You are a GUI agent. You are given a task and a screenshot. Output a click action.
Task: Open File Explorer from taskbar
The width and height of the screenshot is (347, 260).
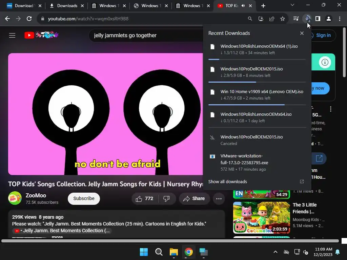click(x=174, y=252)
